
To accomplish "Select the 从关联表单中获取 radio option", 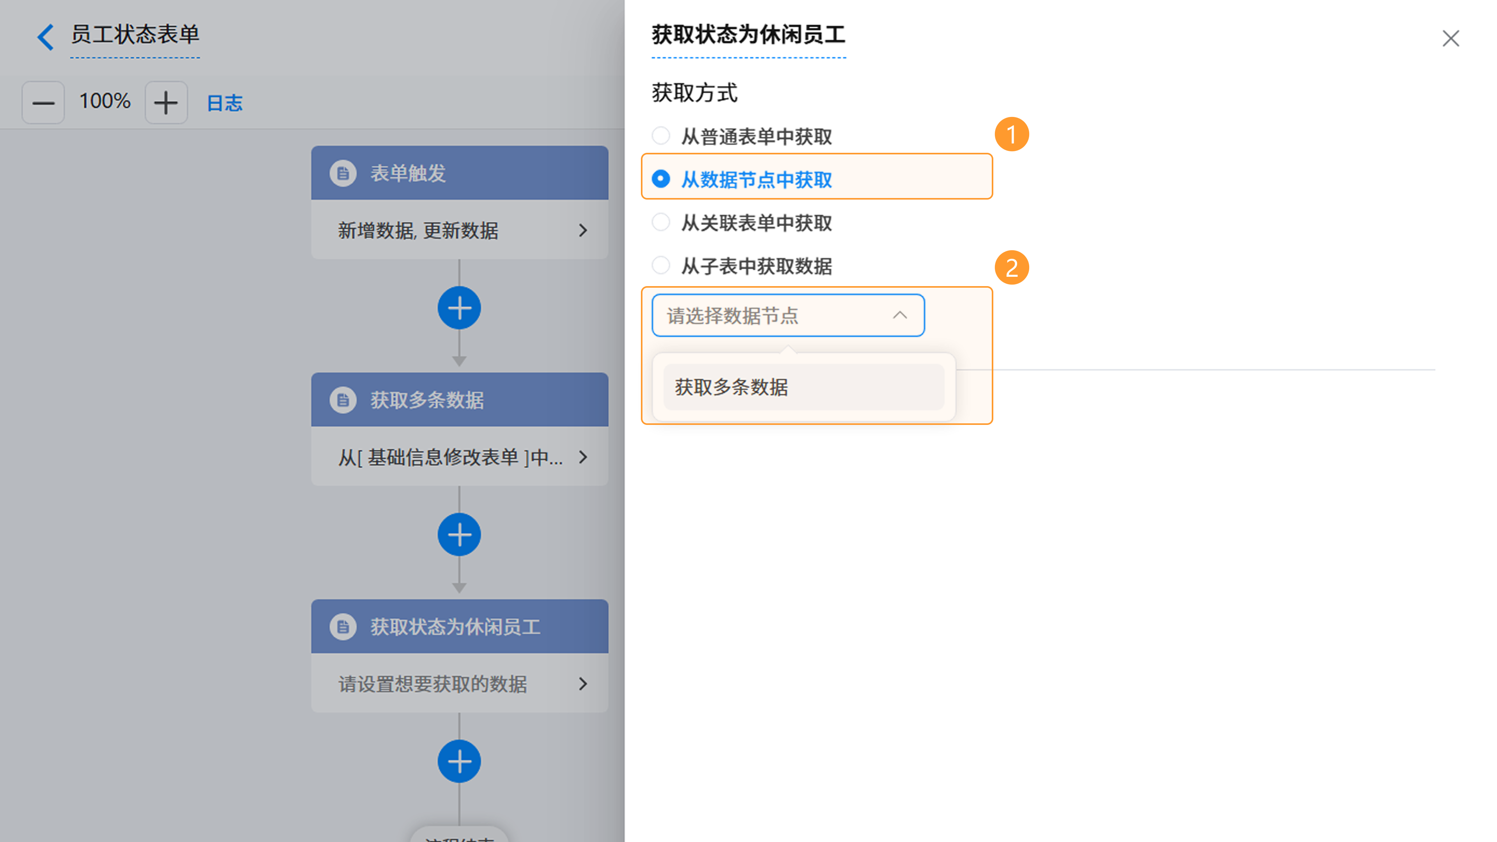I will click(661, 223).
